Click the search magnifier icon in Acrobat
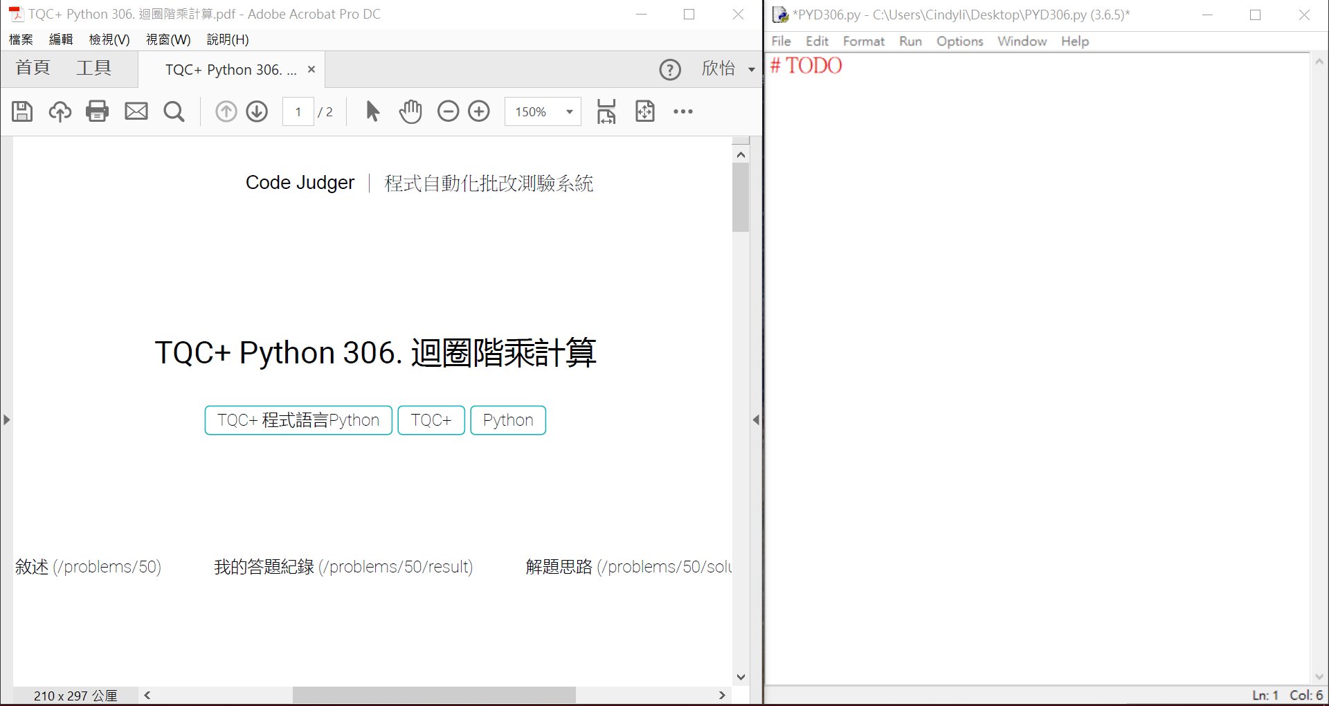The height and width of the screenshot is (706, 1329). (x=174, y=111)
